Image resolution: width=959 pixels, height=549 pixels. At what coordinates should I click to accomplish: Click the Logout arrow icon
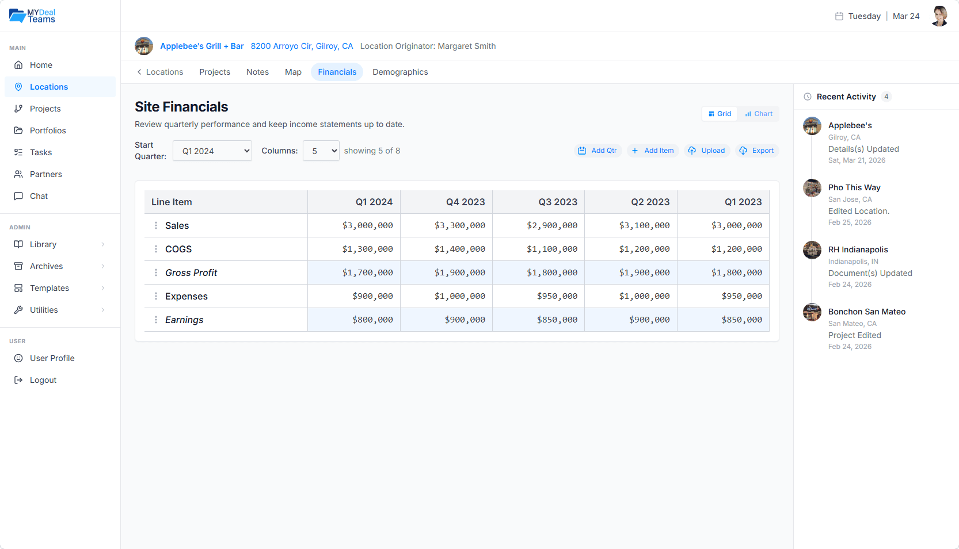point(18,380)
